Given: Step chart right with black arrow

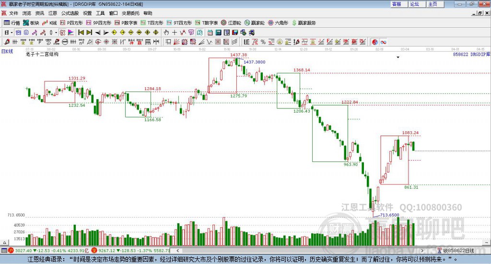Looking at the screenshot, I should click(106, 33).
